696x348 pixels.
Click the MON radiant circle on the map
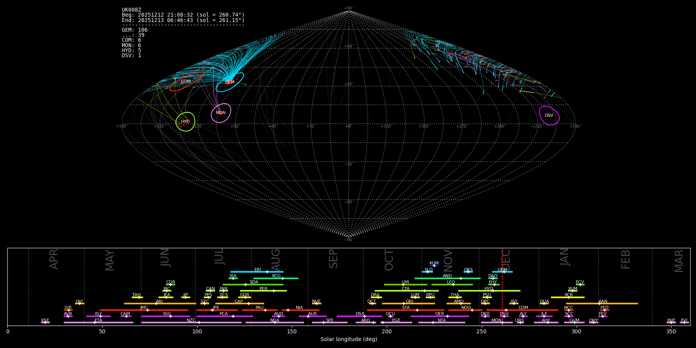(221, 113)
